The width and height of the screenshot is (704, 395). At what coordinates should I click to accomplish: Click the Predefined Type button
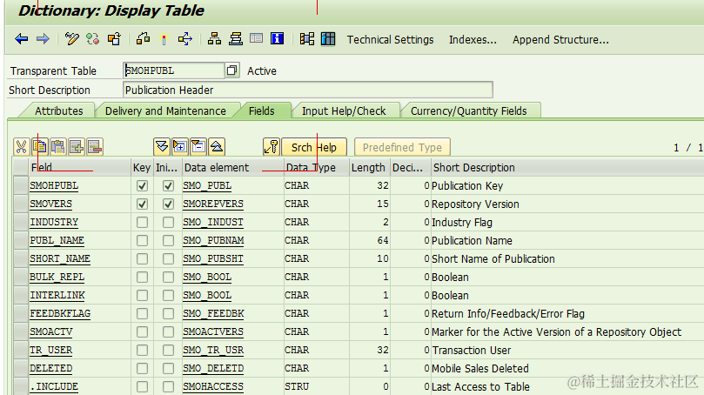tap(402, 147)
